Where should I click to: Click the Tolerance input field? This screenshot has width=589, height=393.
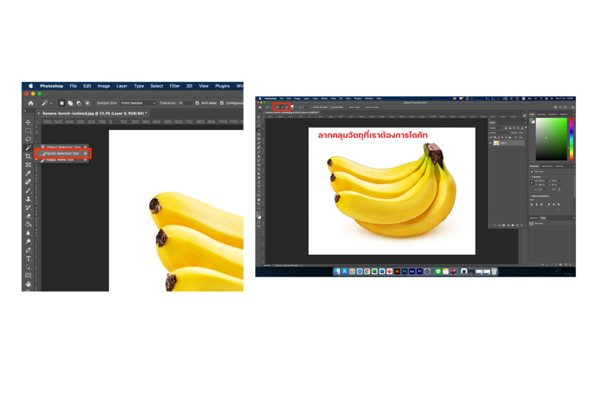click(185, 103)
